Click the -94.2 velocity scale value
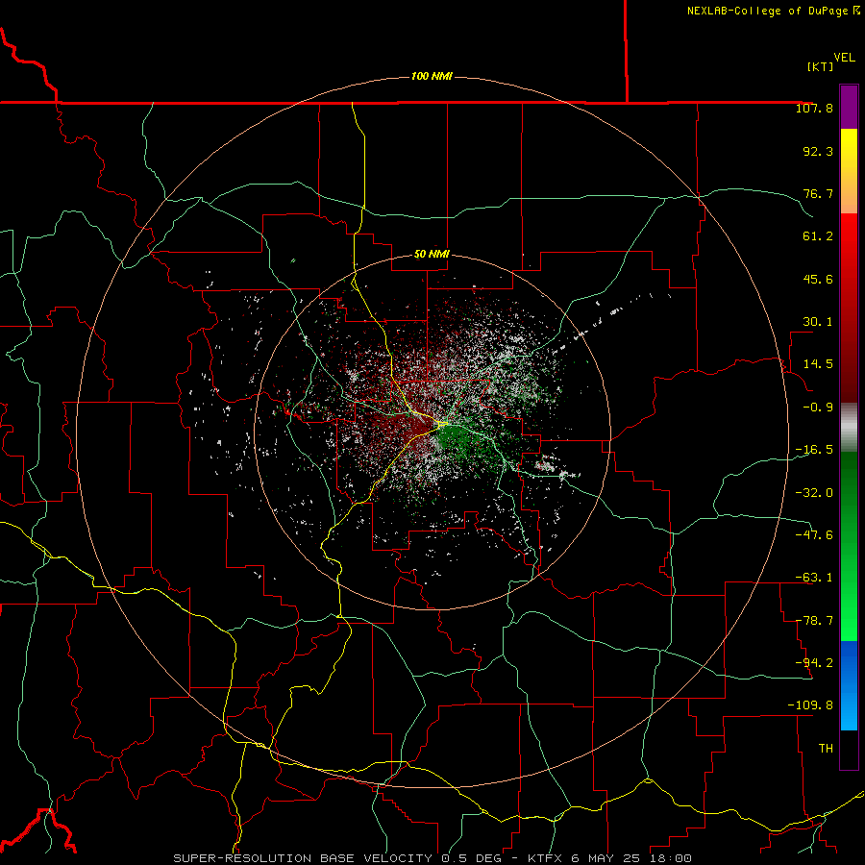The height and width of the screenshot is (865, 865). (x=814, y=662)
